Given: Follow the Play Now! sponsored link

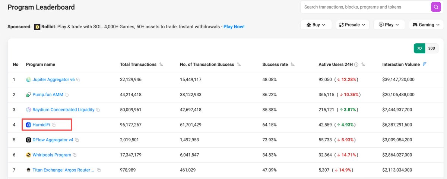Looking at the screenshot, I should click(x=234, y=27).
